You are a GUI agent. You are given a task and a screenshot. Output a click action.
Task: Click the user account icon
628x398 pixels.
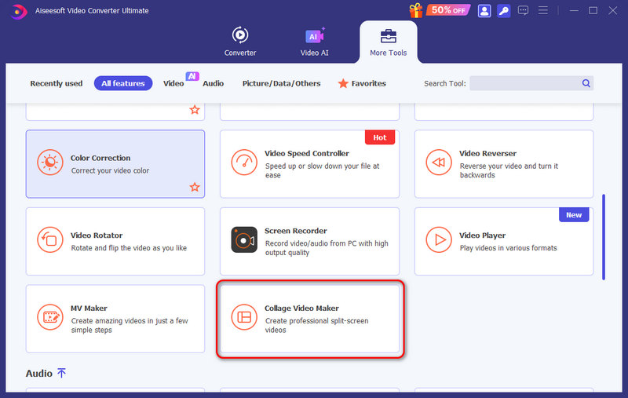(484, 11)
